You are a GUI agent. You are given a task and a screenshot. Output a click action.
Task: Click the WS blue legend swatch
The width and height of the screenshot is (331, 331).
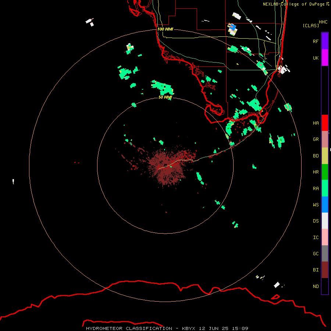pyautogui.click(x=325, y=204)
